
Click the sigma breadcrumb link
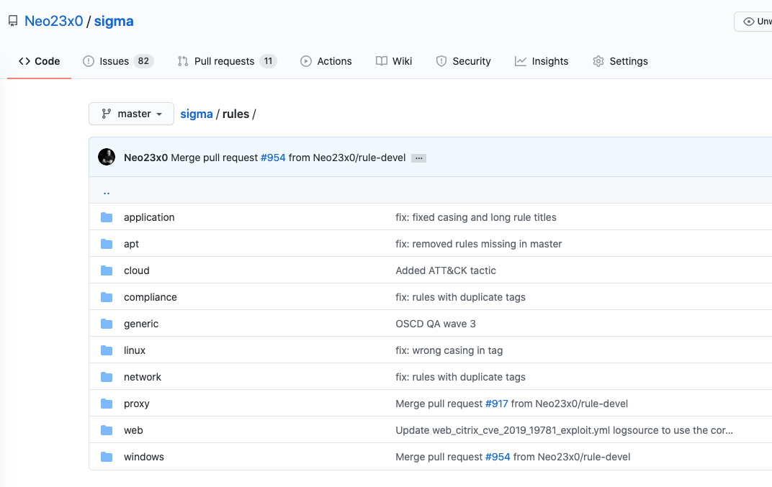(x=196, y=114)
